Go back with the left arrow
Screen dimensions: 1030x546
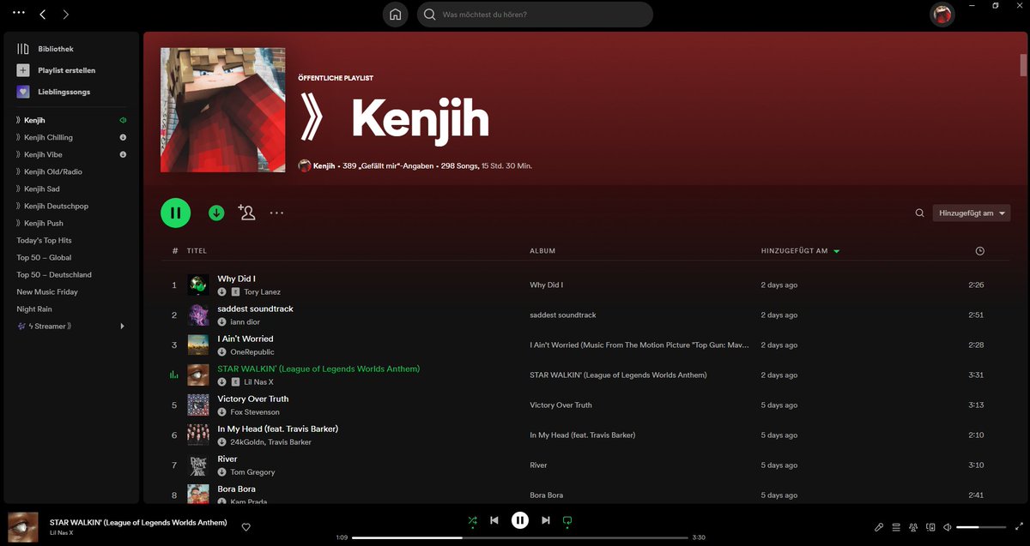pos(43,15)
